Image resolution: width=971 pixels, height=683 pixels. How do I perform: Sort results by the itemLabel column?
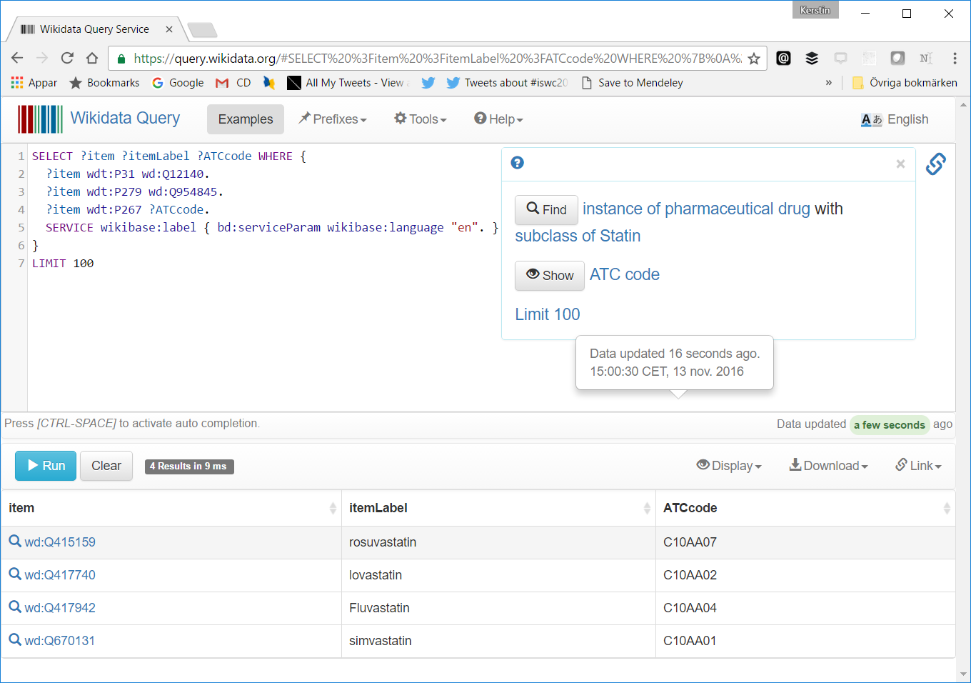[647, 508]
